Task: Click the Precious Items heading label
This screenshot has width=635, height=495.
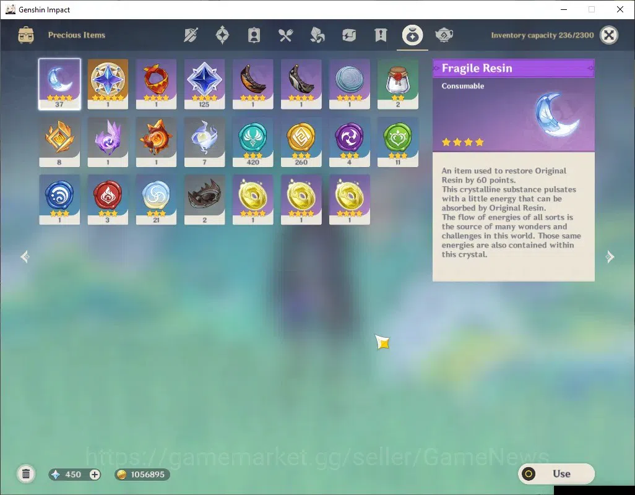Action: 77,35
